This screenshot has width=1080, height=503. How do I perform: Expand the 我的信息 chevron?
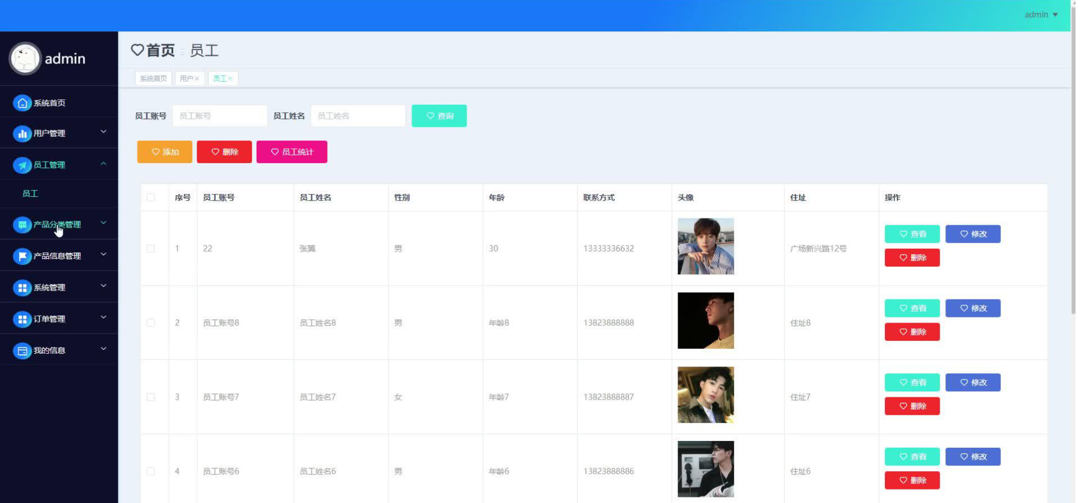[x=103, y=349]
